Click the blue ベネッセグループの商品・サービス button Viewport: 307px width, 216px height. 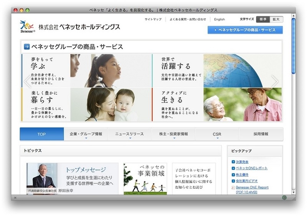pyautogui.click(x=245, y=30)
